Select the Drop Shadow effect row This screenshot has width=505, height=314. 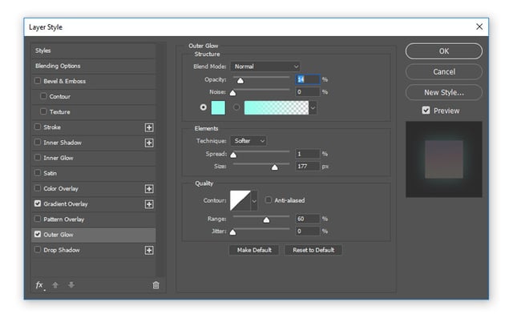point(94,250)
